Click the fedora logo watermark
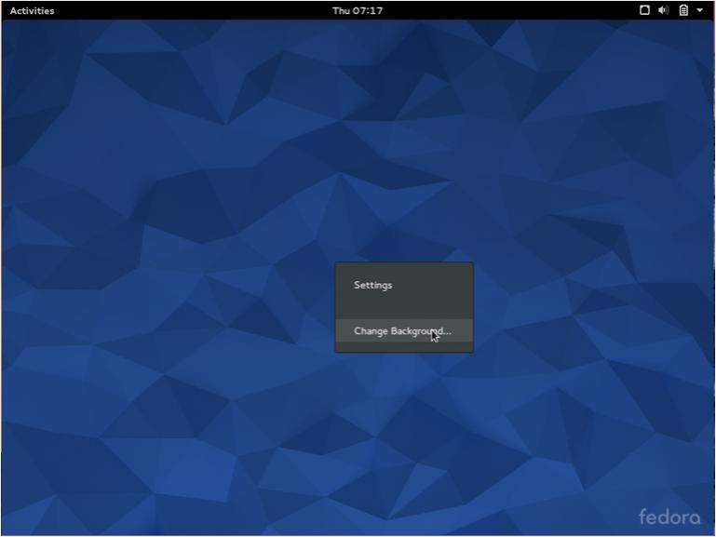This screenshot has width=716, height=537. [x=669, y=517]
